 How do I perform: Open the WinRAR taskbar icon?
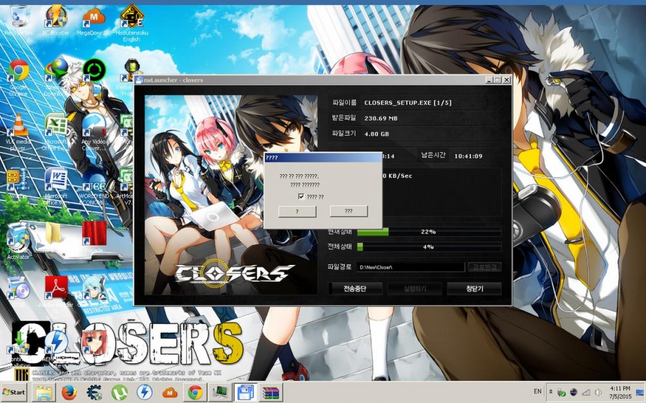271,392
